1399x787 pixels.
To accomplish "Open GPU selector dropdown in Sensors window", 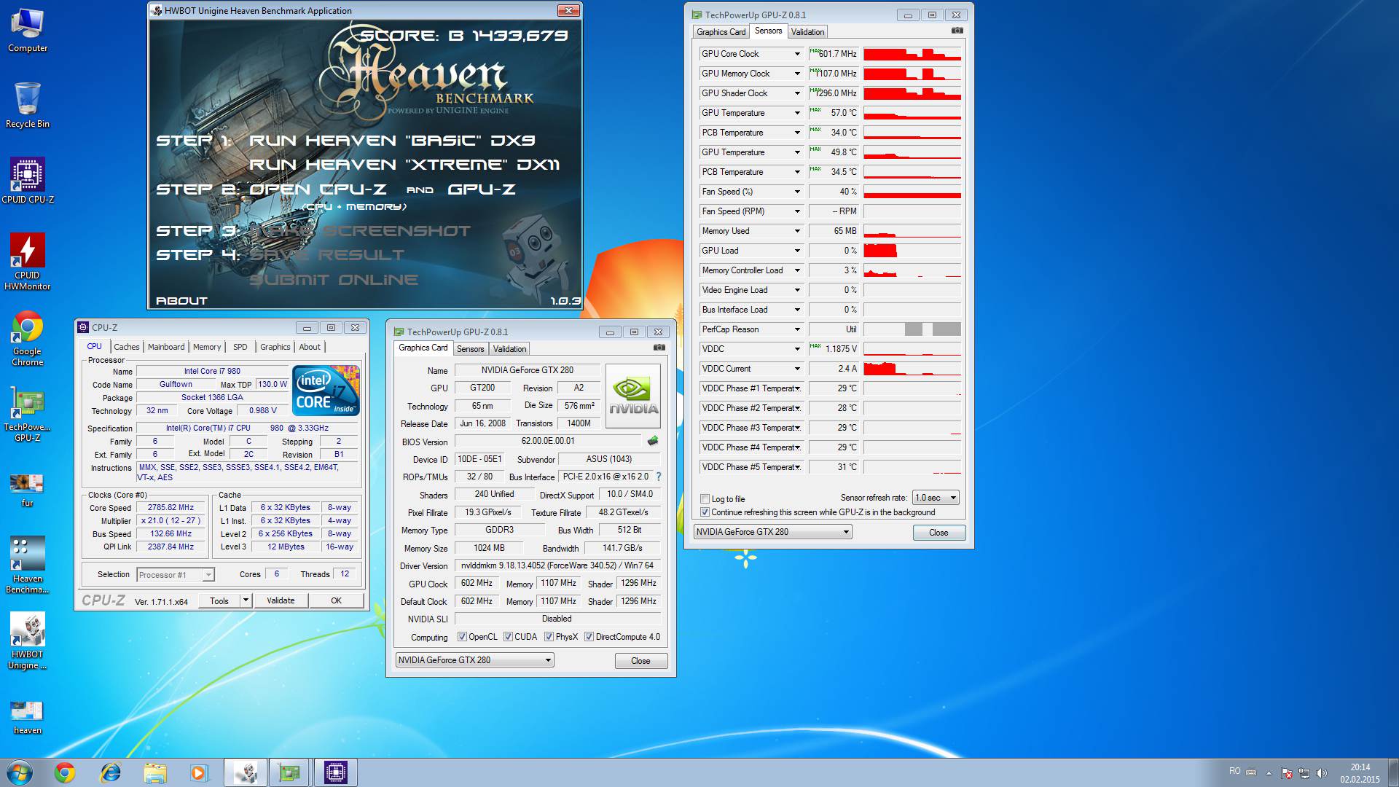I will click(x=772, y=532).
